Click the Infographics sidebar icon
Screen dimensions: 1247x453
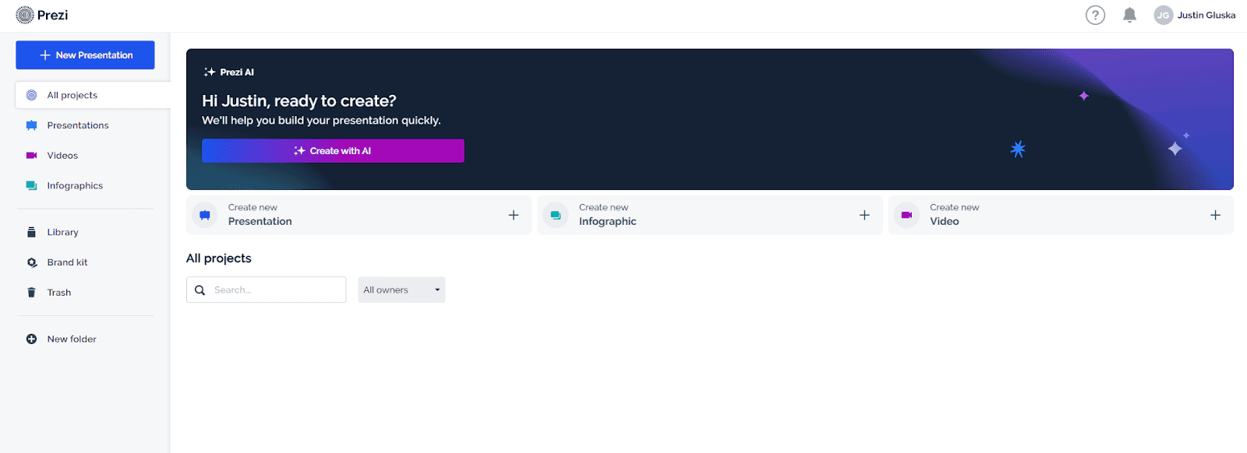coord(31,186)
